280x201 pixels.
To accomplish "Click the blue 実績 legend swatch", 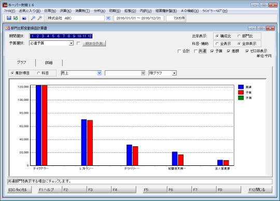I will click(x=241, y=87).
